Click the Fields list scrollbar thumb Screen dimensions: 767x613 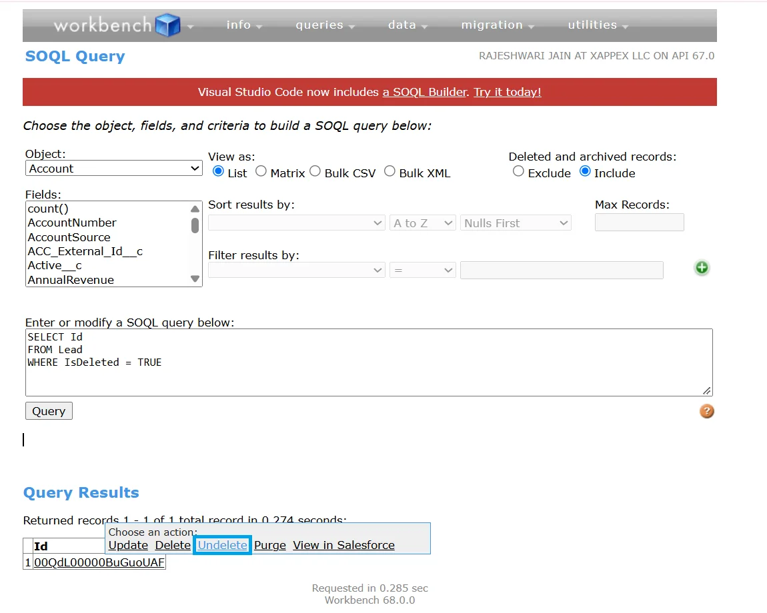tap(195, 225)
